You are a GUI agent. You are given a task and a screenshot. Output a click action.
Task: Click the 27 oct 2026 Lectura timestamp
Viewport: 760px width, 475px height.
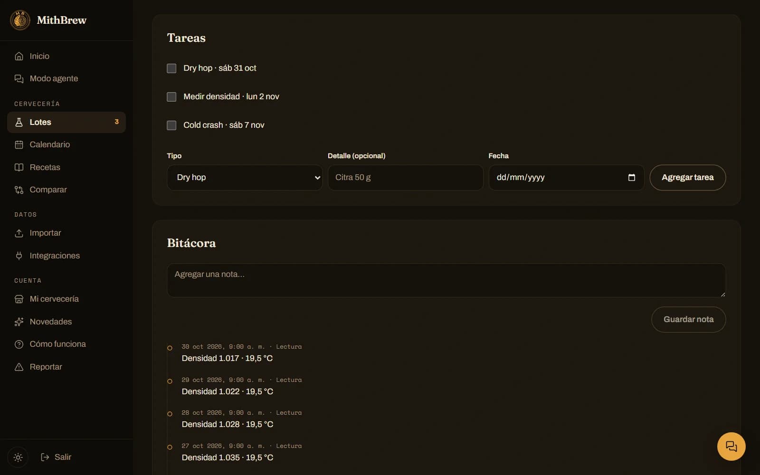coord(241,446)
